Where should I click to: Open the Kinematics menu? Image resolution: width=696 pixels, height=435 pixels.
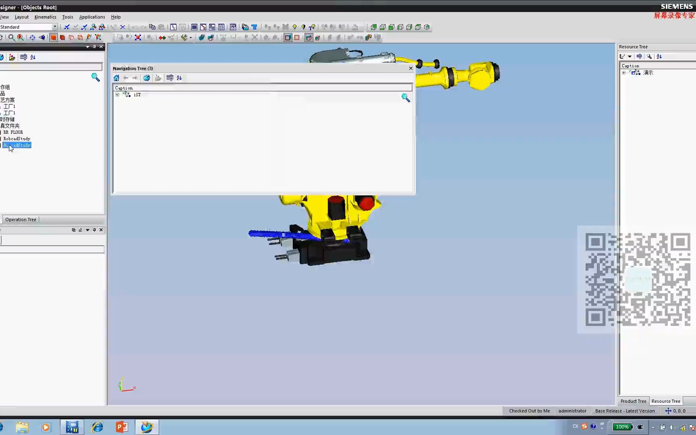click(46, 17)
